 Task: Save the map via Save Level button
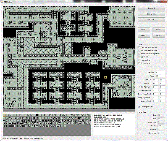coord(151,20)
